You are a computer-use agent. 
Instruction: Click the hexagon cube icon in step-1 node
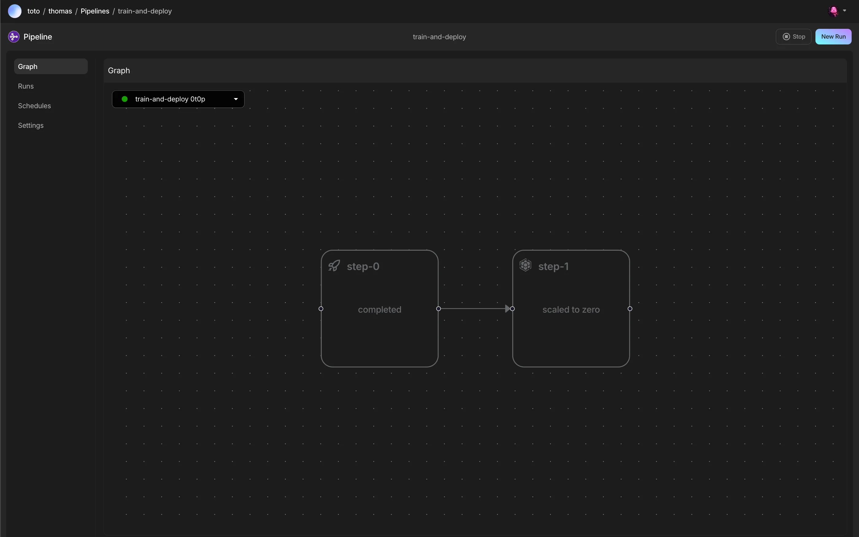point(525,265)
